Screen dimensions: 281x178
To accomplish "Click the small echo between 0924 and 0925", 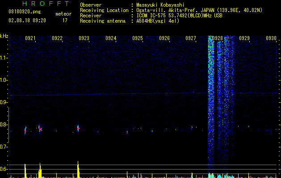I will pos(127,132).
